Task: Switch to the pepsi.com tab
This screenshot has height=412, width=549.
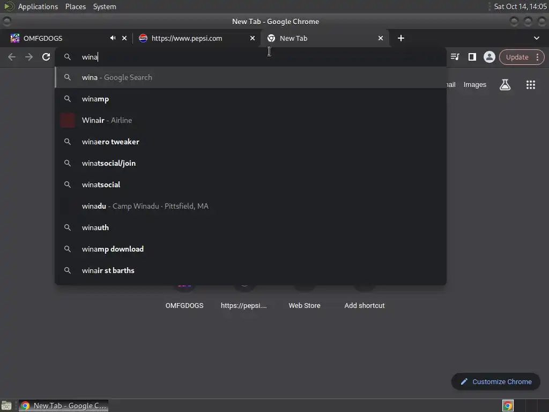Action: point(197,38)
